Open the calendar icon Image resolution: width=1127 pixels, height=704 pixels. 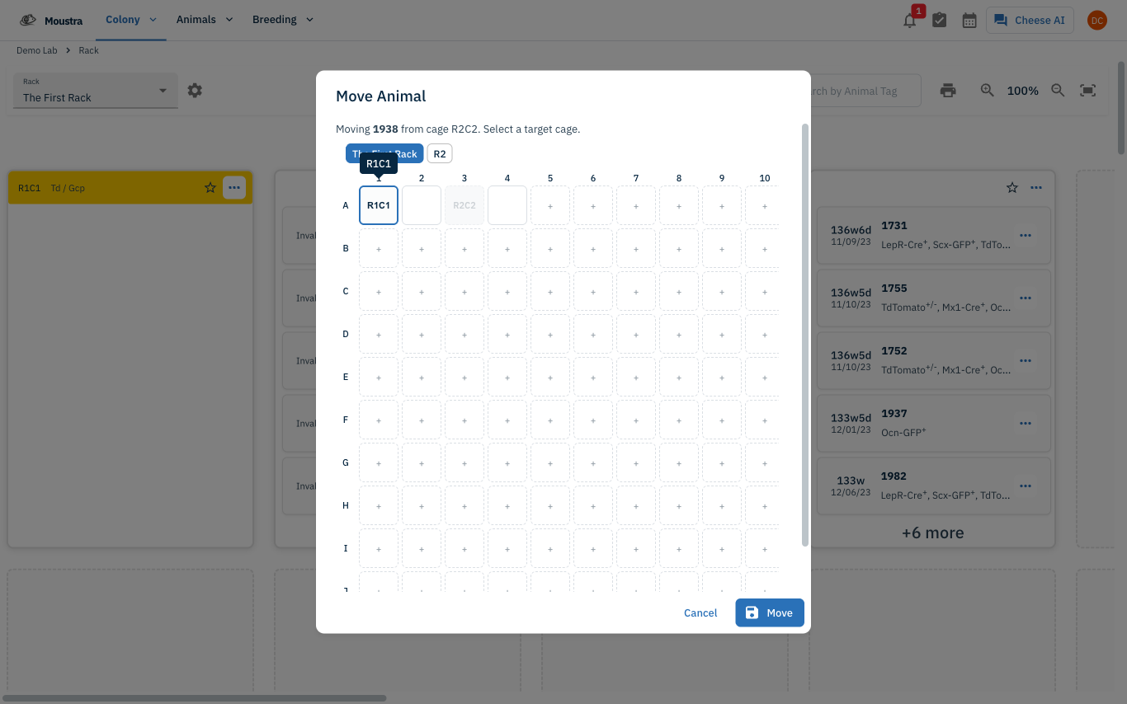click(969, 21)
